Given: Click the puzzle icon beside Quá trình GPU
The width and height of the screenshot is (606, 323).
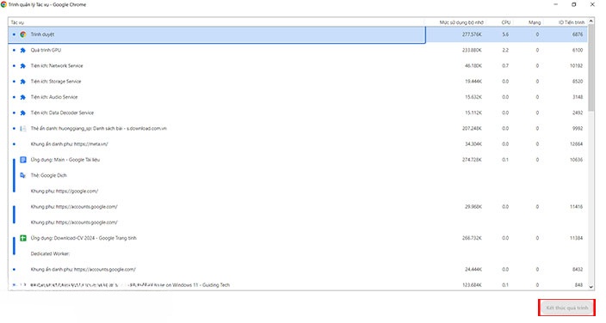Looking at the screenshot, I should [x=22, y=50].
